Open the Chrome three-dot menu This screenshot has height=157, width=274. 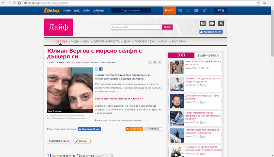pos(270,3)
